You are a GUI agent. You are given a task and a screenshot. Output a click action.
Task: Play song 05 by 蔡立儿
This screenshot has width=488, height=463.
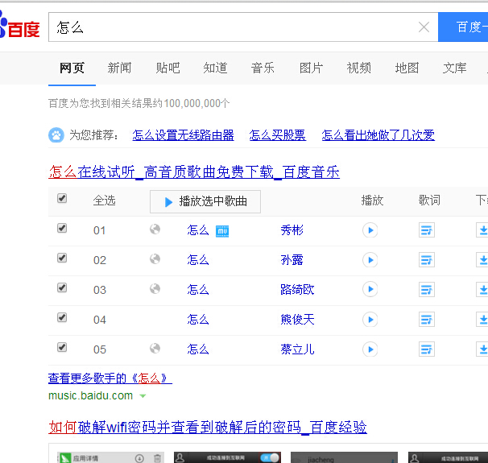pos(370,349)
